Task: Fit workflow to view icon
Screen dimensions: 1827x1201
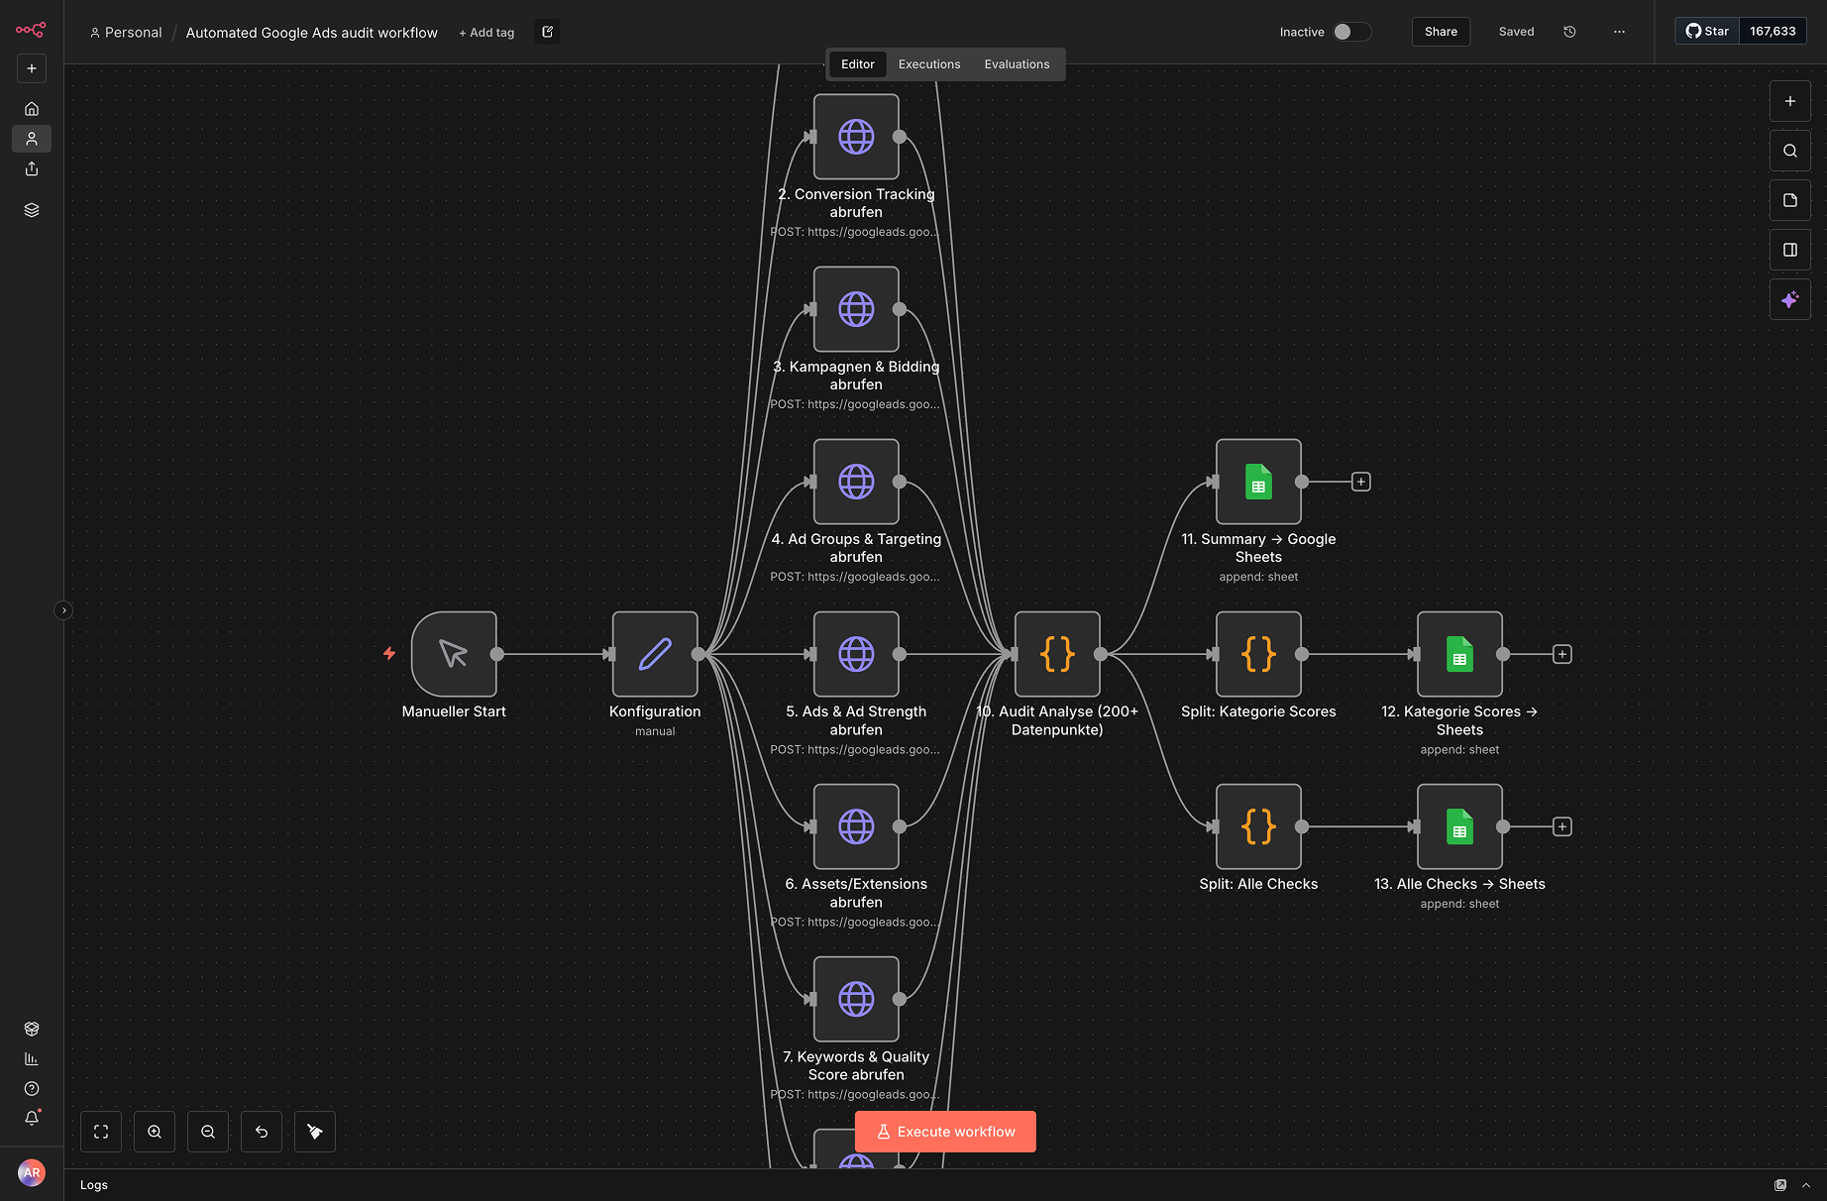Action: [101, 1132]
